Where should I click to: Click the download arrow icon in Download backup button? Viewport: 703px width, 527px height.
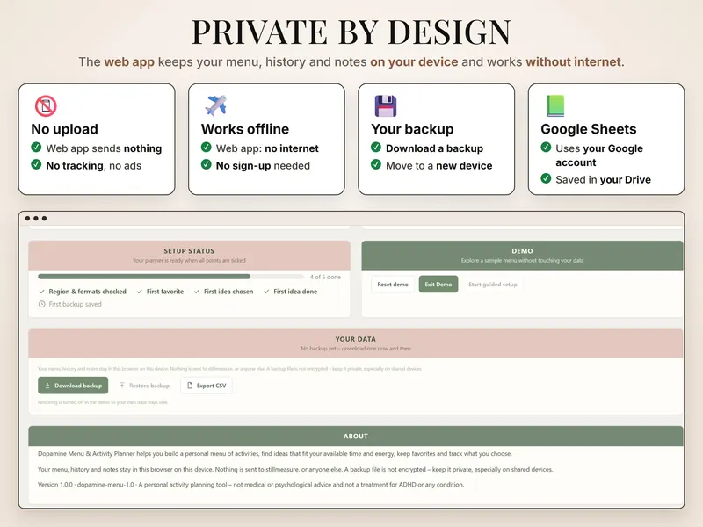(47, 386)
